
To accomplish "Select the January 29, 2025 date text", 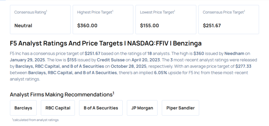I will coord(26,60).
